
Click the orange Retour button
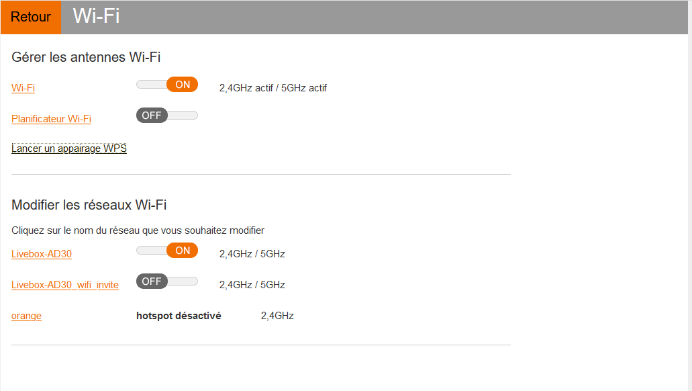coord(31,17)
